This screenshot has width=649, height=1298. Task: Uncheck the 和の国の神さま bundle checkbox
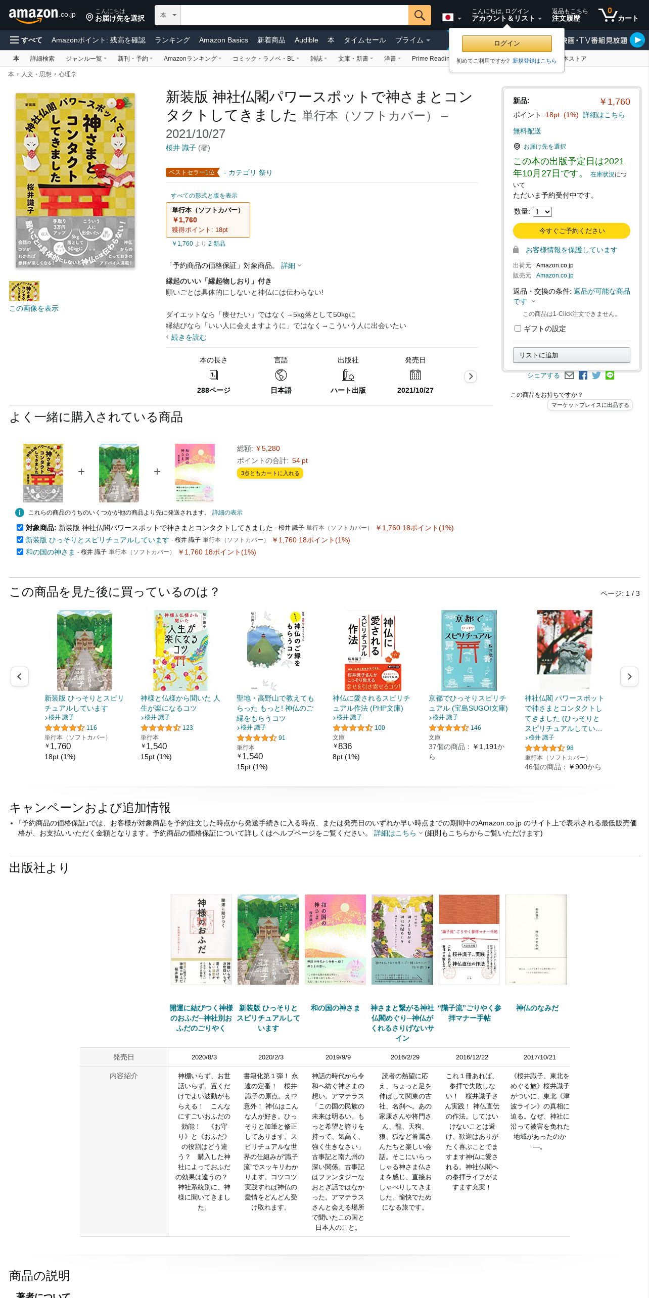pos(20,551)
